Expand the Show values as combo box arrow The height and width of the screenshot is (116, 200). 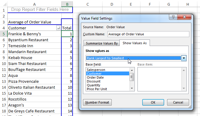[184, 58]
